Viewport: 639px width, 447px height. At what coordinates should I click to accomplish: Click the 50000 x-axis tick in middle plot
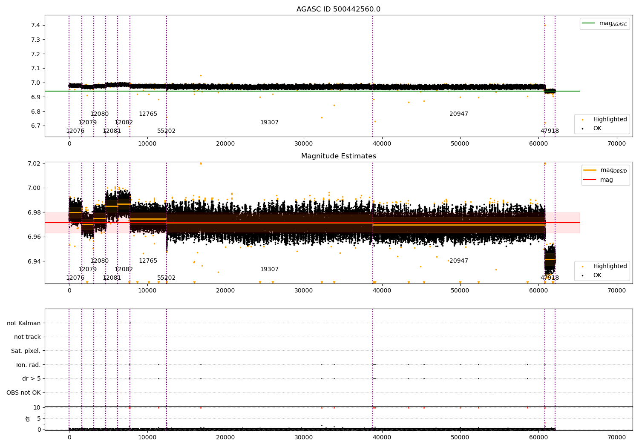[x=460, y=291]
